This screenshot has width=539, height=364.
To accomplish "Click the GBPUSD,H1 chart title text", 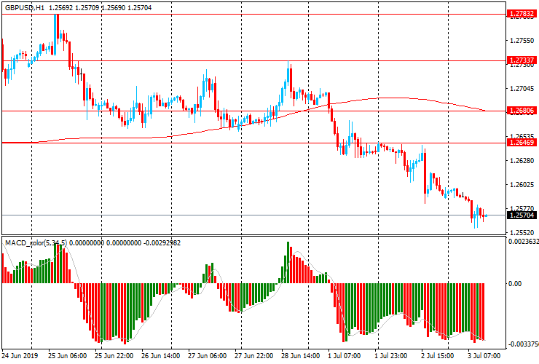I will (x=25, y=7).
